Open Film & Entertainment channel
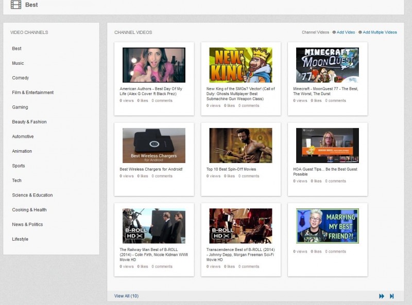The height and width of the screenshot is (305, 412). (33, 93)
